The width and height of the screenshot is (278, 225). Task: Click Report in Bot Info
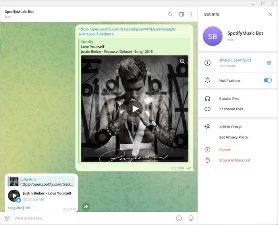[x=225, y=150]
